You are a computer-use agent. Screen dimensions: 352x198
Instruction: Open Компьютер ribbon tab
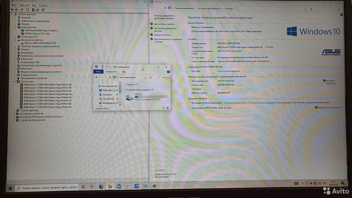point(111,71)
